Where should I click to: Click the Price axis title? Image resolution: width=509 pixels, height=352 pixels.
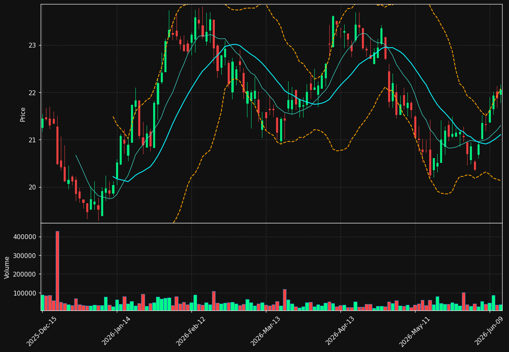[23, 114]
